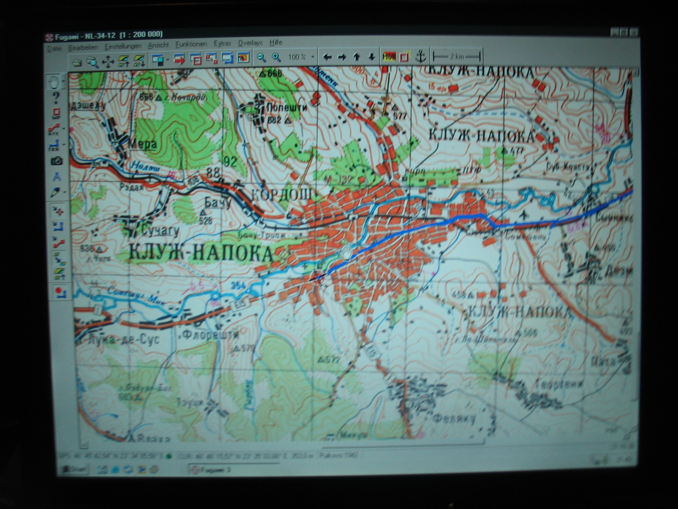Expand the pen tool dropdown arrow
Screen dimensions: 678x509
click(x=65, y=192)
